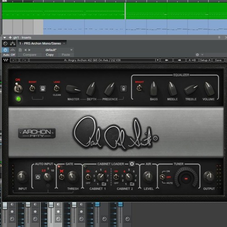Open the PRS Archon Mono/Stereo insert dropdown
Image resolution: width=227 pixels, height=227 pixels.
(x=64, y=44)
